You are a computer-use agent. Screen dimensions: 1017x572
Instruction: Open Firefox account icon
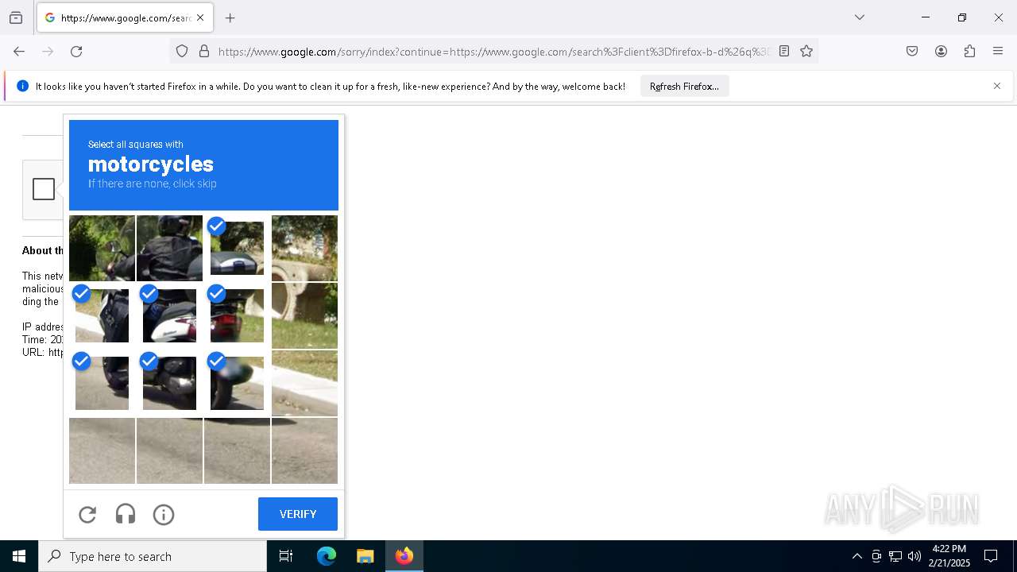(941, 52)
